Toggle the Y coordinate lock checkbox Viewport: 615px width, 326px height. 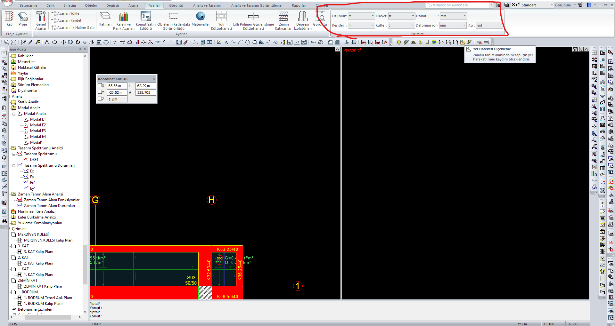[x=100, y=92]
